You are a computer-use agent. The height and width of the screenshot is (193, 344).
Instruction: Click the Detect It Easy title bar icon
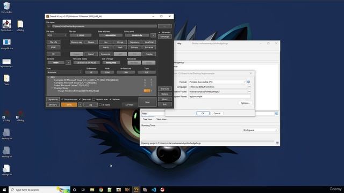click(47, 17)
